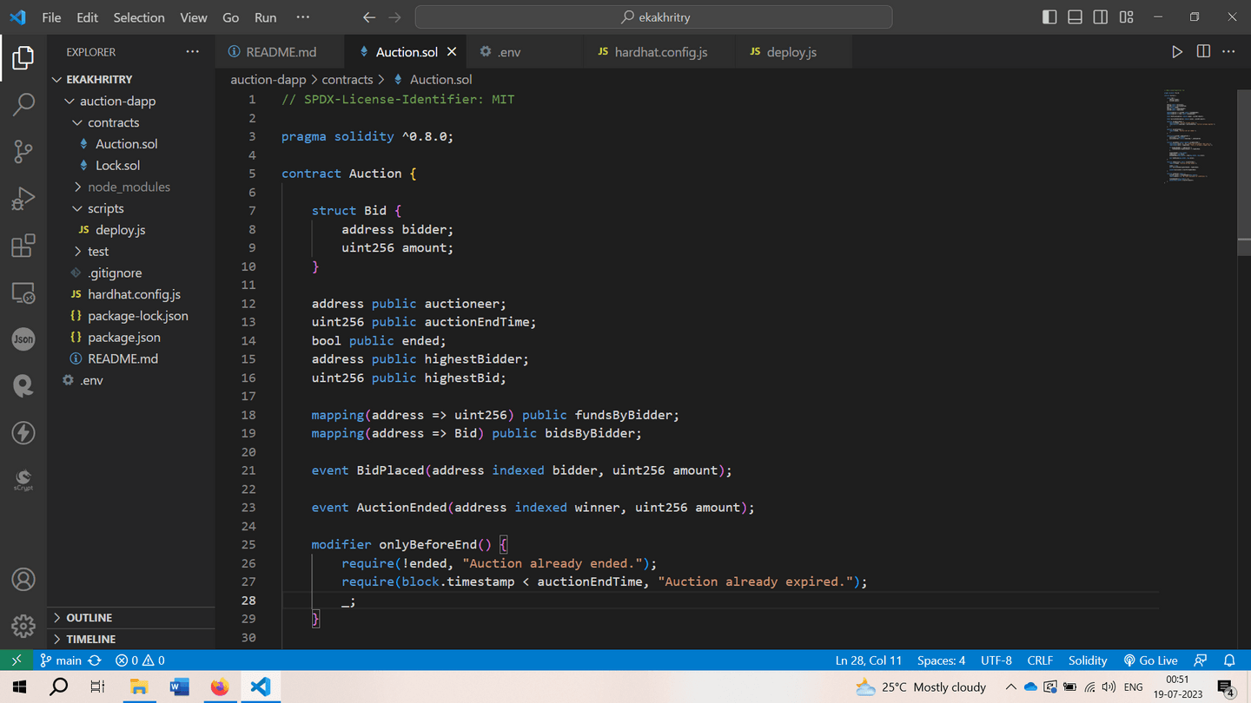The width and height of the screenshot is (1251, 703).
Task: Open the sCrypt extension view
Action: click(23, 479)
